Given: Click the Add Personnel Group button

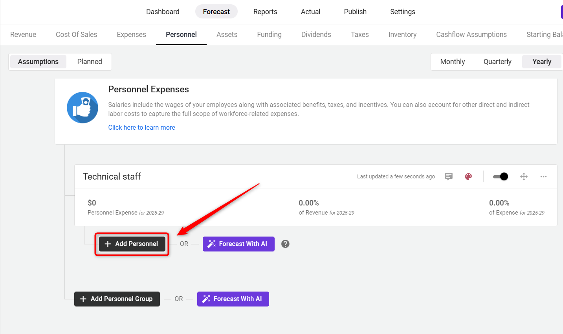Looking at the screenshot, I should tap(117, 299).
